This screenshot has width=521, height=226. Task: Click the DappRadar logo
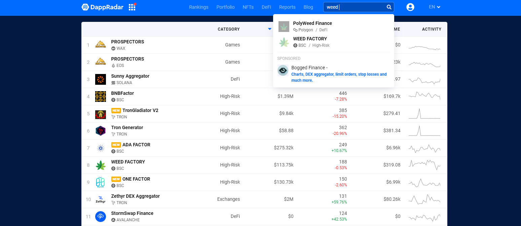[x=102, y=7]
